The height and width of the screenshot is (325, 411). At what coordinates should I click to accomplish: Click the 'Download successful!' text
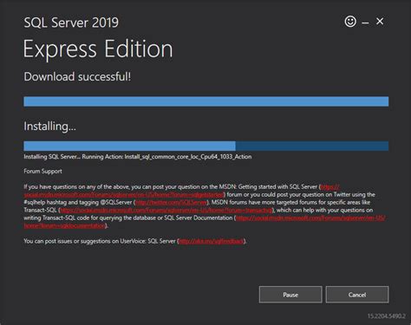[x=77, y=77]
